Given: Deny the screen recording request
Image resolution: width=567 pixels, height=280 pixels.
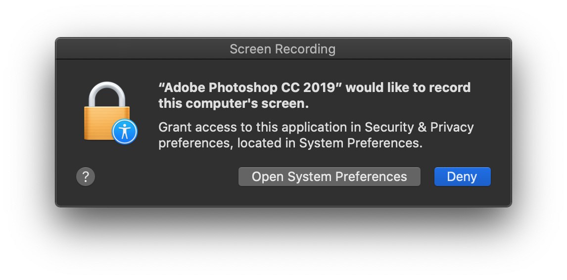Looking at the screenshot, I should coord(462,177).
